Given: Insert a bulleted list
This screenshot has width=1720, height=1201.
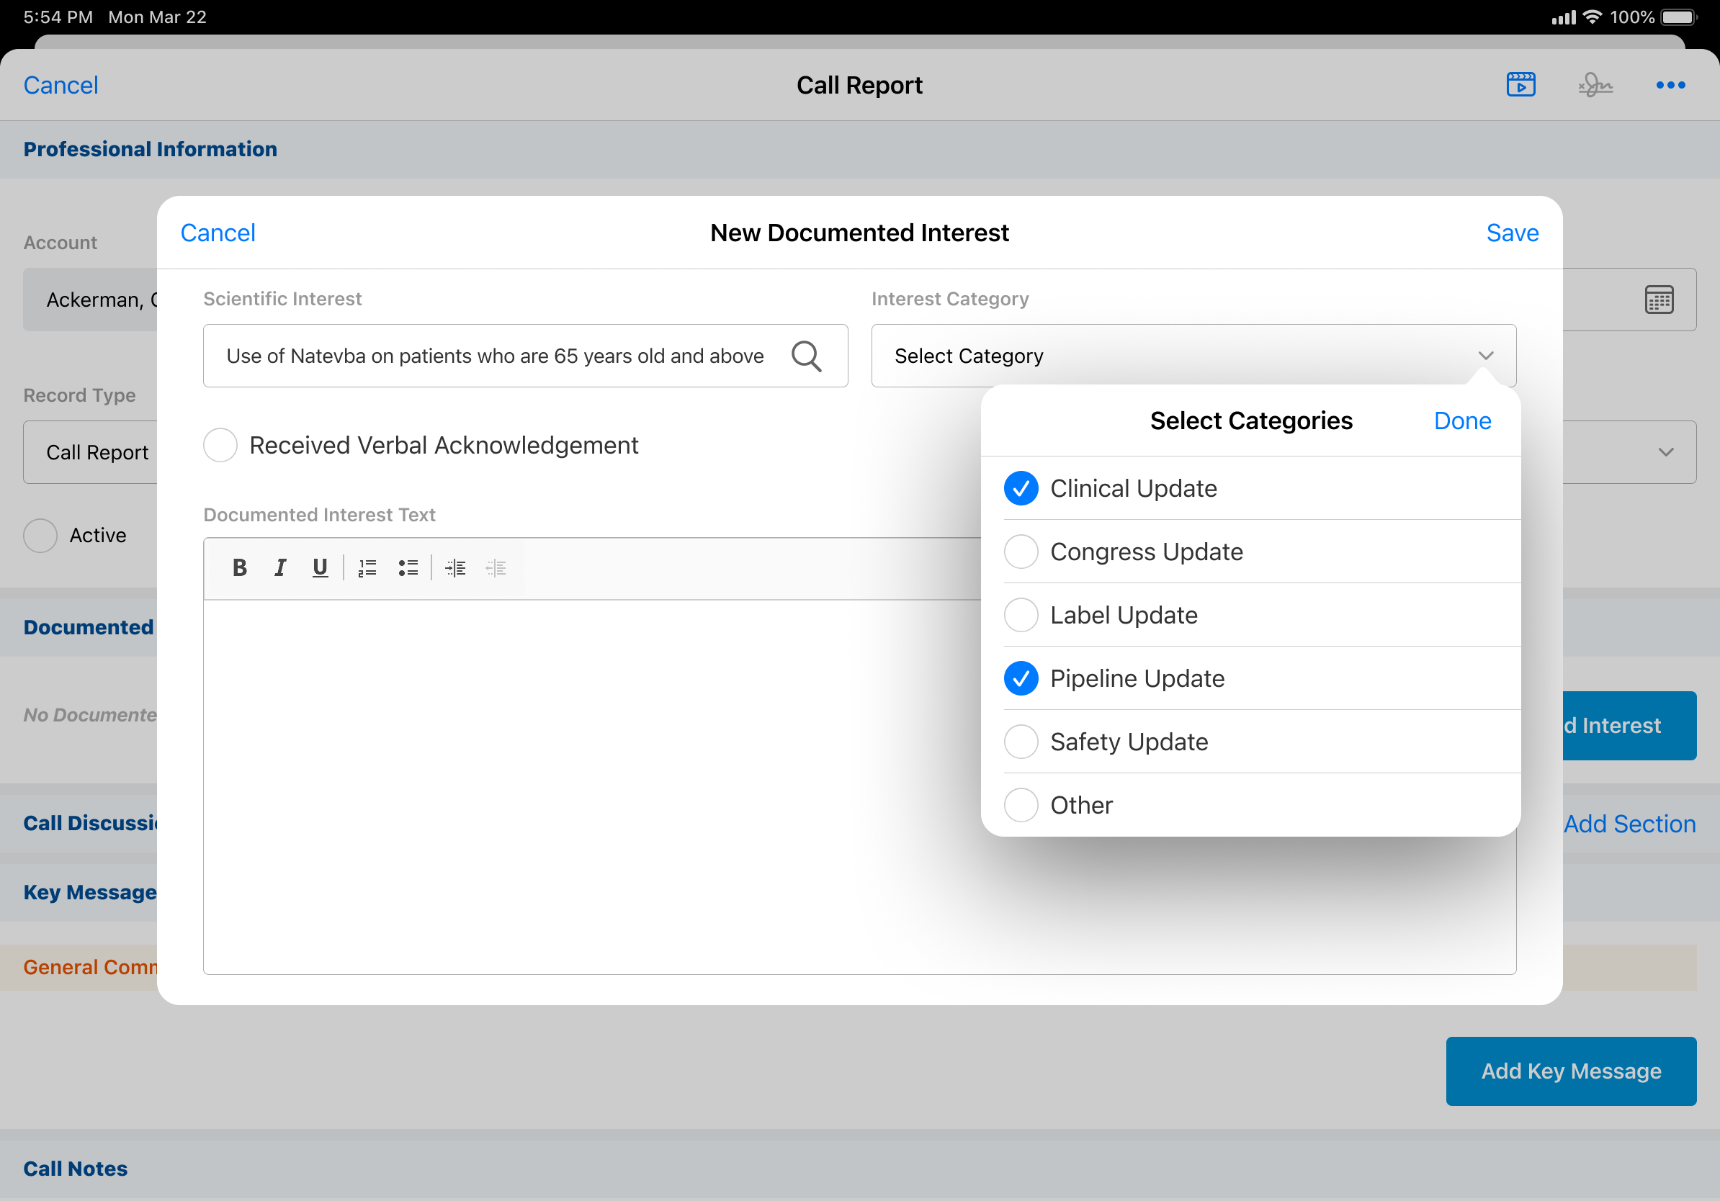Looking at the screenshot, I should tap(408, 568).
